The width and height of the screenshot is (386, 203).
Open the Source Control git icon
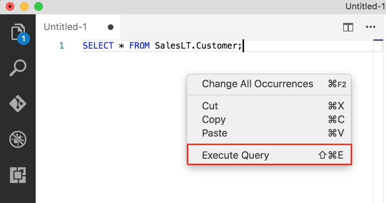pyautogui.click(x=18, y=104)
